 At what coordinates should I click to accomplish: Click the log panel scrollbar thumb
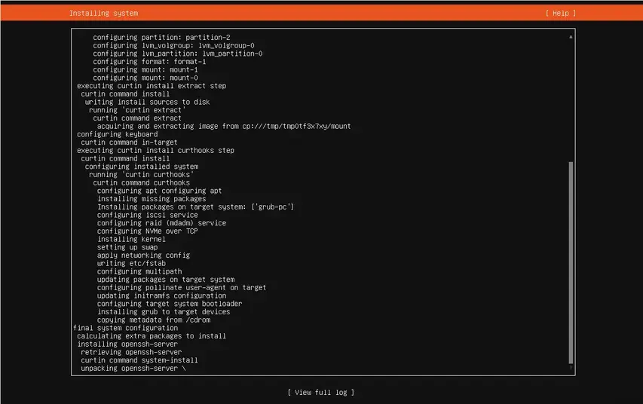tap(571, 264)
